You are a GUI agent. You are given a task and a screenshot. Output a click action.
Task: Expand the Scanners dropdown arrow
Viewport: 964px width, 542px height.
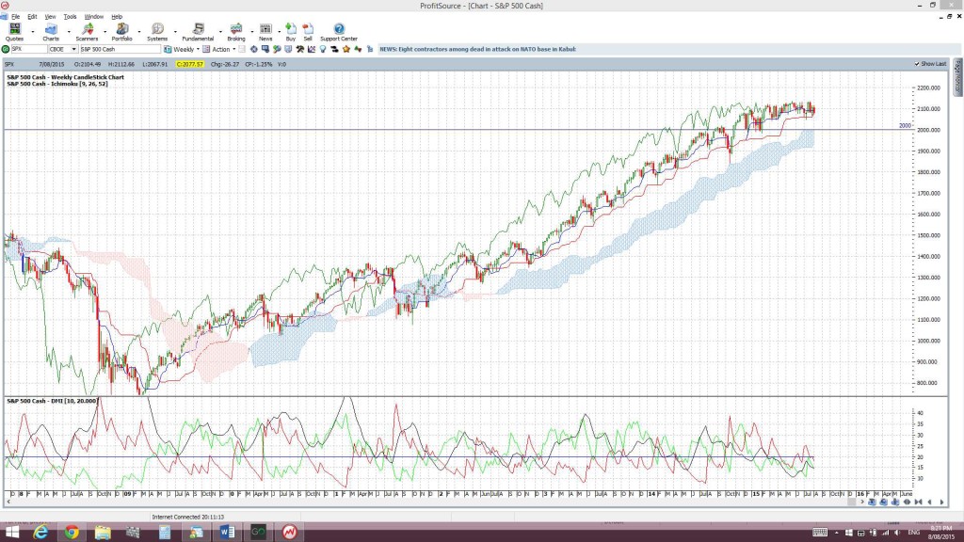tap(105, 31)
